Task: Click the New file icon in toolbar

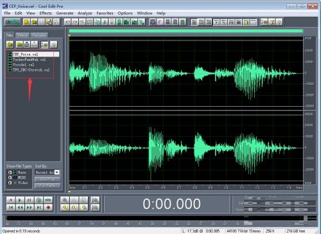Action: (26, 22)
